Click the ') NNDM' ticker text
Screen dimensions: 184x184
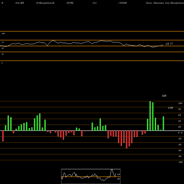pos(122,3)
